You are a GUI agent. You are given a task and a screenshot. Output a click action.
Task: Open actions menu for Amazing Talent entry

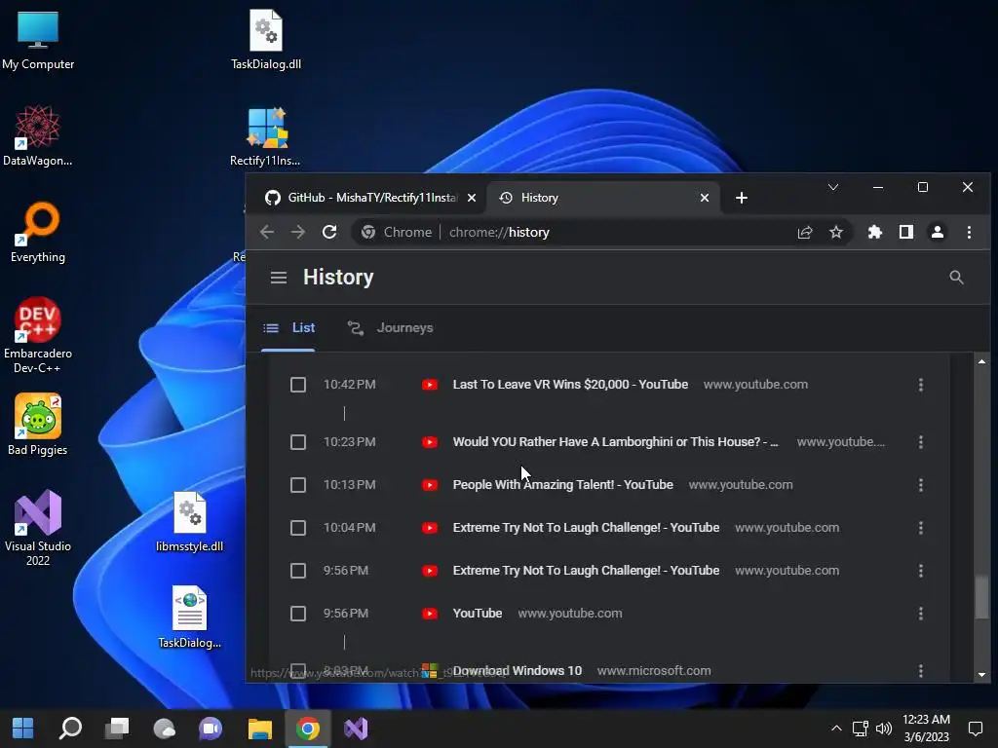(x=920, y=485)
